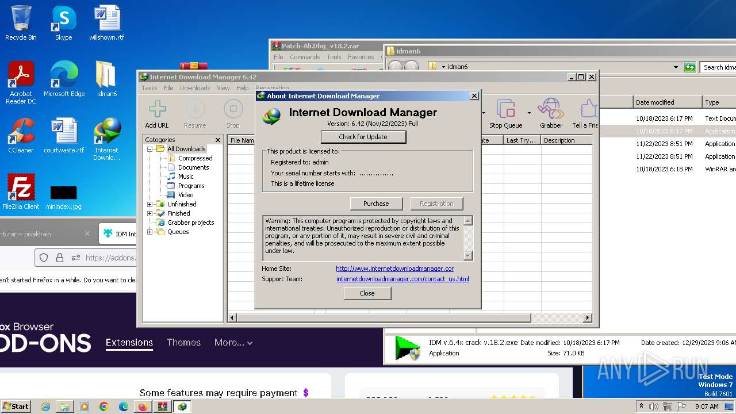Screen dimensions: 736x414
Task: Open the internetdownloadmanager.com home site link
Action: click(x=395, y=269)
